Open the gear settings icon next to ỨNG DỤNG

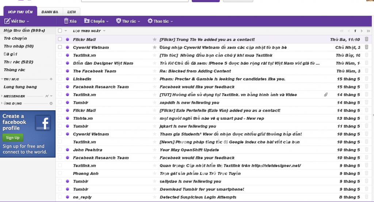51,103
